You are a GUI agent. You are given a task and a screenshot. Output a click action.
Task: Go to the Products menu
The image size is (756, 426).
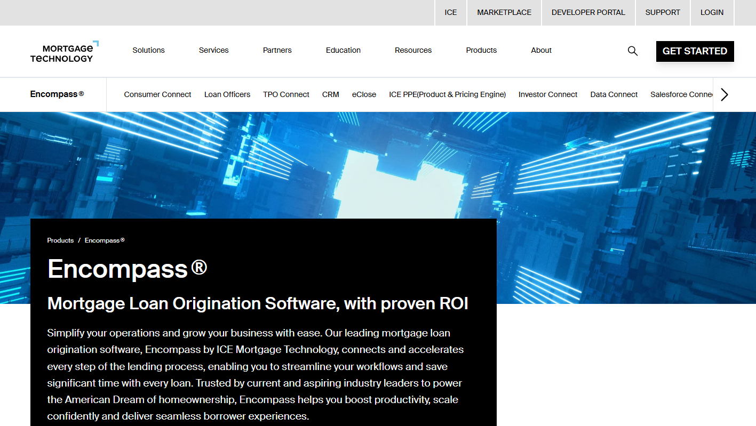[x=481, y=50]
